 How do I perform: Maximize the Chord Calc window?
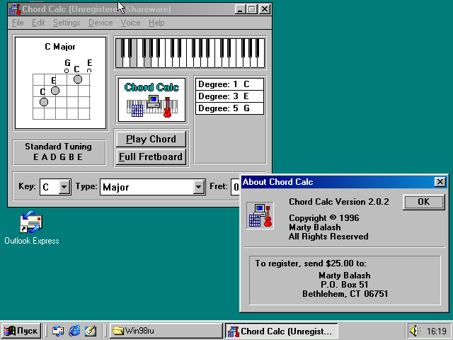252,9
